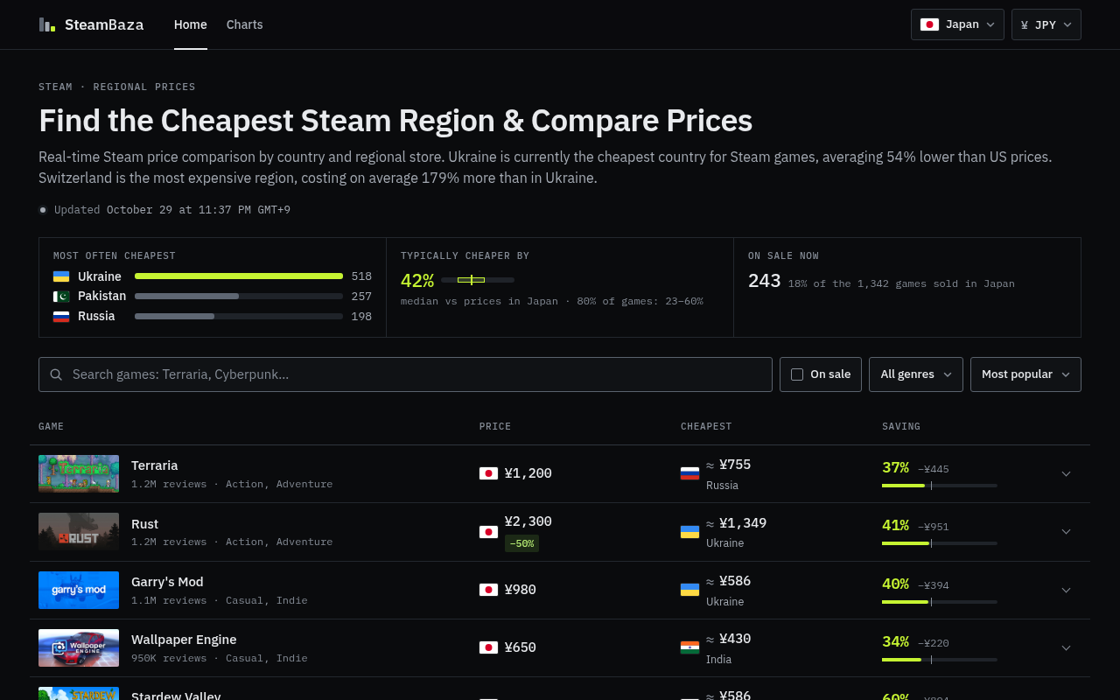Click the India flag in Wallpaper Engine row
This screenshot has width=1120, height=700.
[x=689, y=647]
